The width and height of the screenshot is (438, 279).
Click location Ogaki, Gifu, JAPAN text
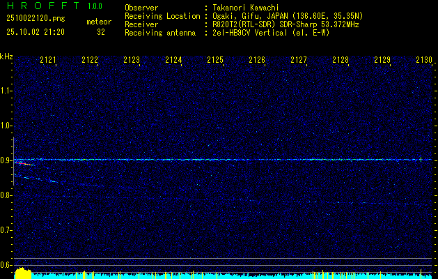288,16
